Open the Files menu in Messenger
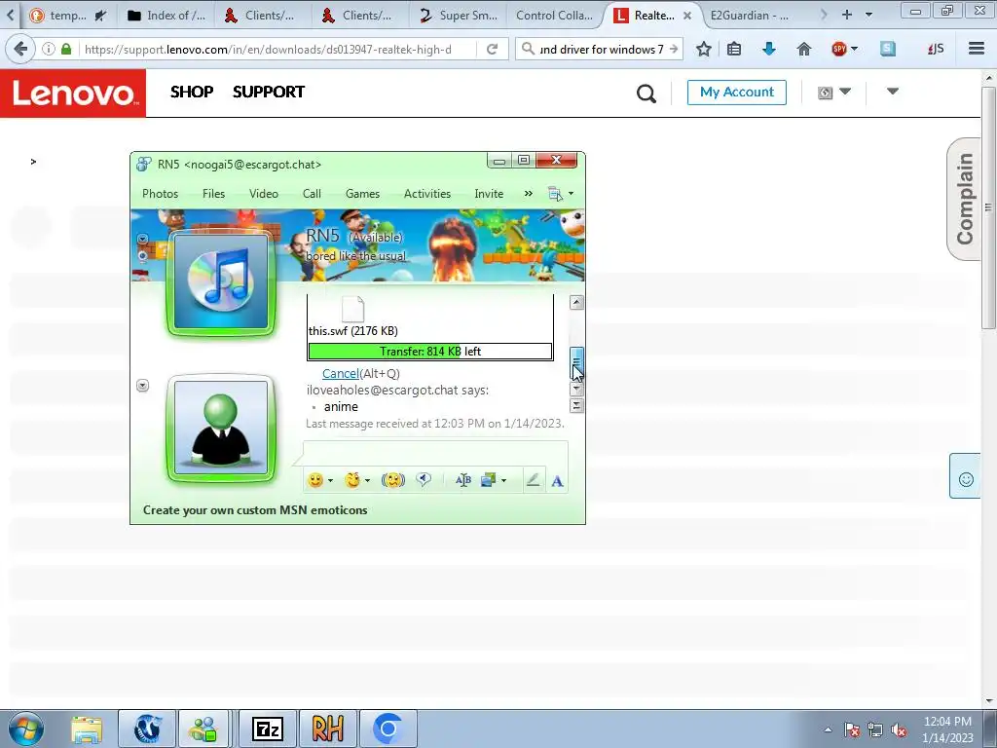Image resolution: width=997 pixels, height=748 pixels. [213, 194]
